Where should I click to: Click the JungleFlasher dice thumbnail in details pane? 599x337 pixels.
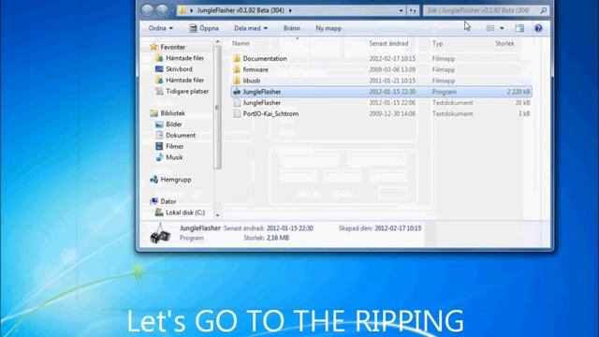pos(160,233)
